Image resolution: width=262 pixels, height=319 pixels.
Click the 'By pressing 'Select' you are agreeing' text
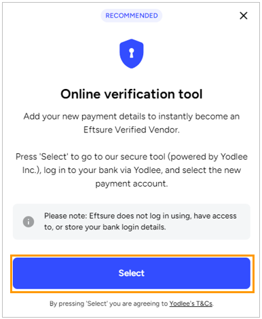point(109,303)
